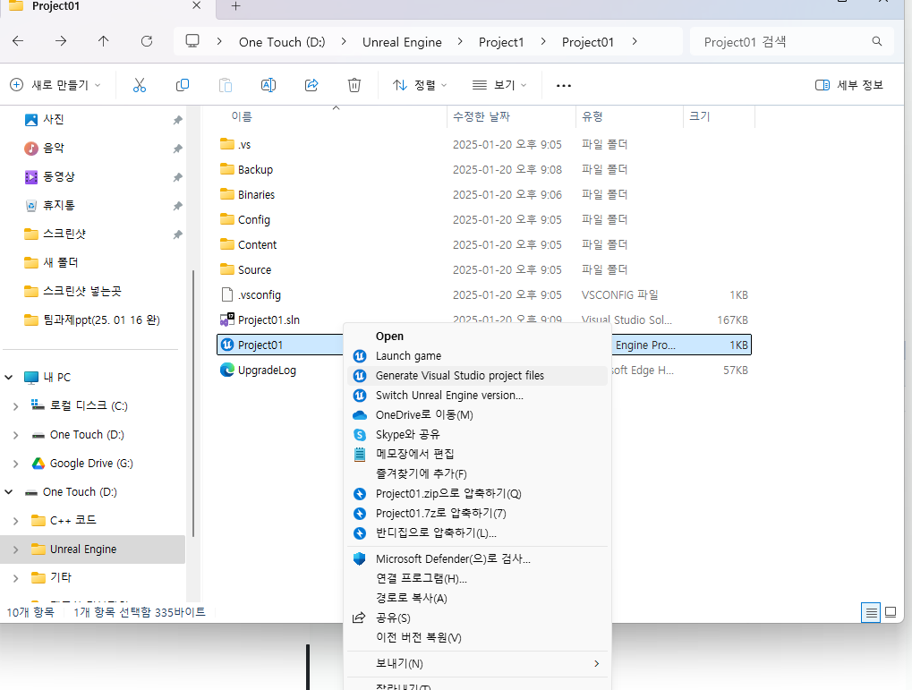Open new tab with plus button
Image resolution: width=912 pixels, height=690 pixels.
235,6
